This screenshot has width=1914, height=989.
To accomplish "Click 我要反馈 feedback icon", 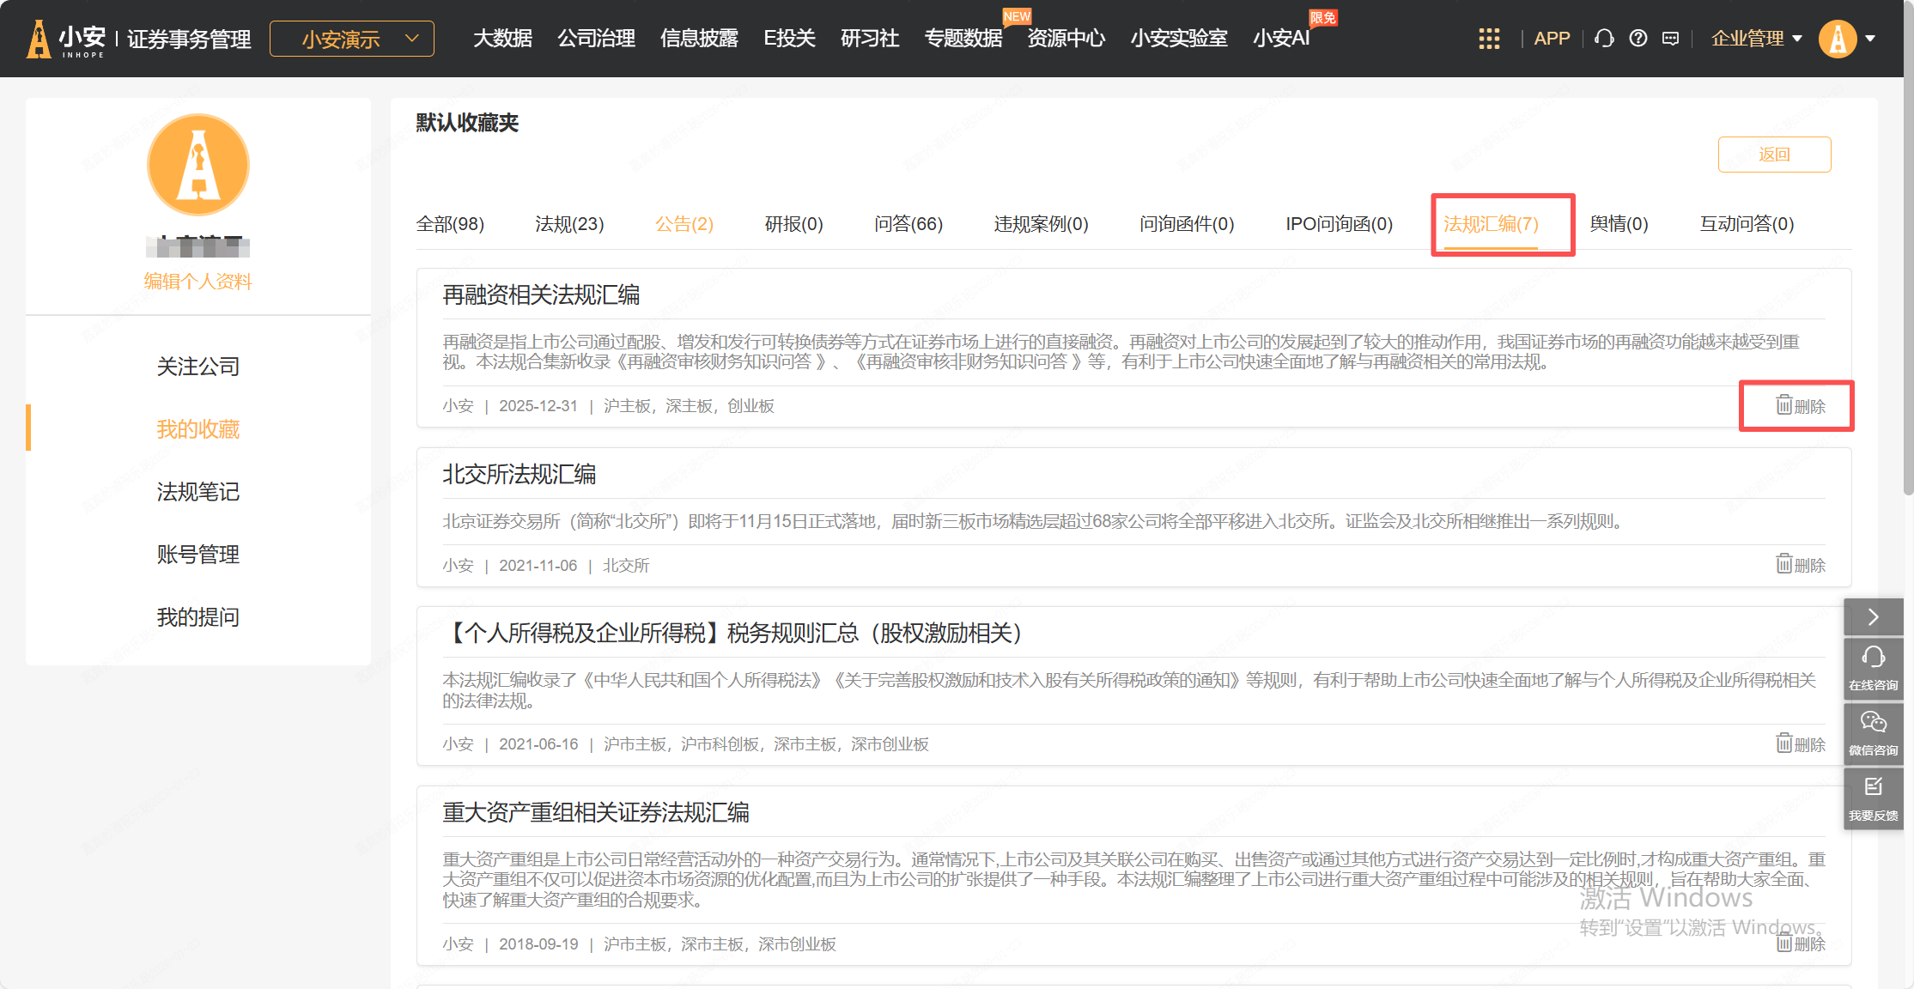I will [x=1874, y=798].
